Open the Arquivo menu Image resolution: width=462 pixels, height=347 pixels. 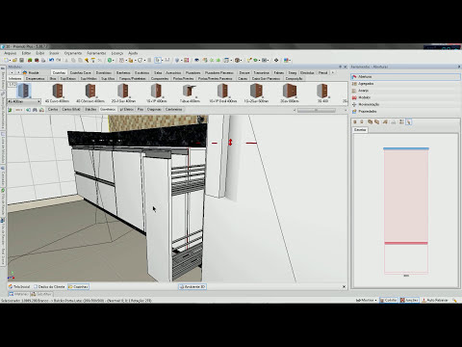click(x=11, y=53)
